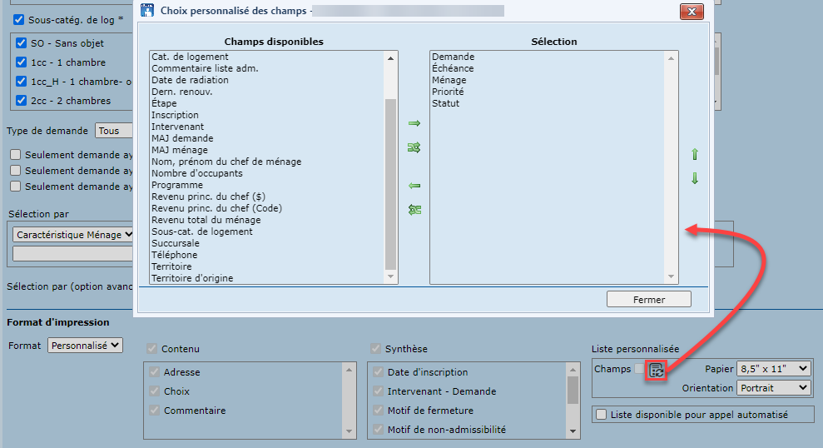Open the custom fields chooser icon

(657, 371)
